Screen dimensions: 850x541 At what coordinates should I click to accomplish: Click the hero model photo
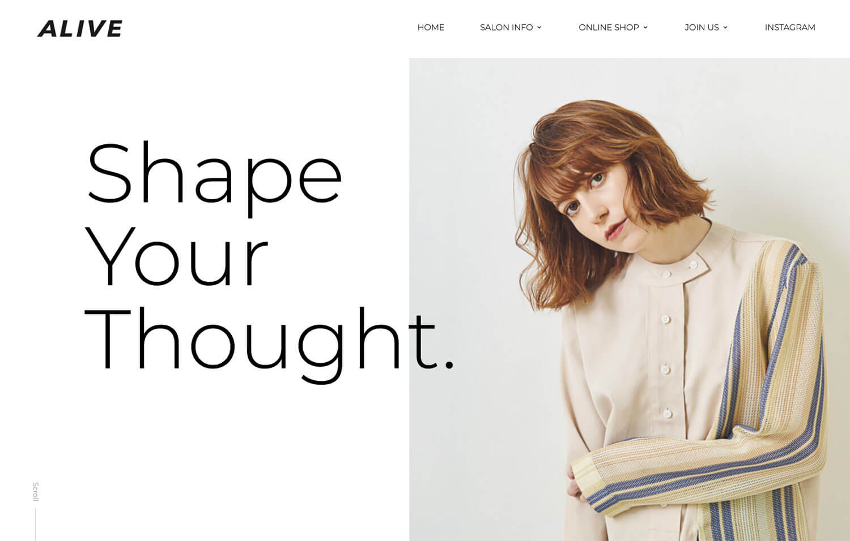coord(630,299)
